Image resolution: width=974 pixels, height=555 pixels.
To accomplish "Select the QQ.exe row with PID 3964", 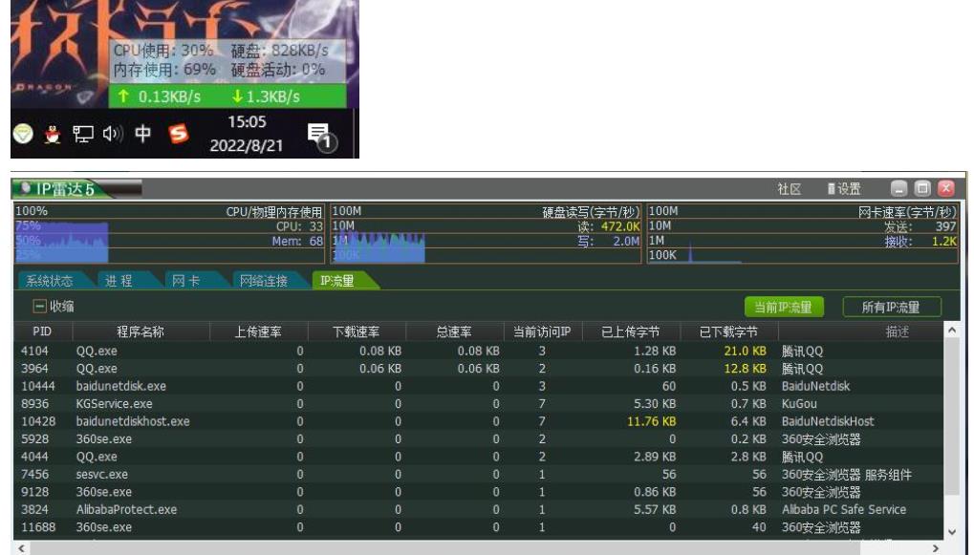I will click(478, 368).
